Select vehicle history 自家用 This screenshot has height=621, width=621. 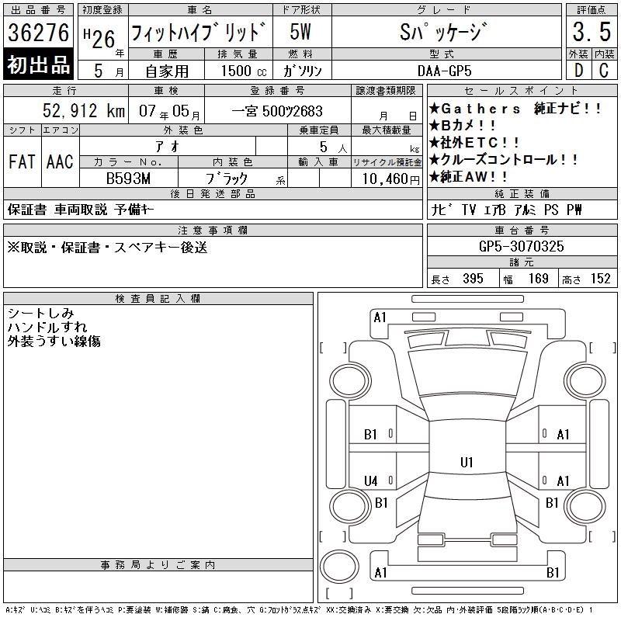tap(167, 71)
